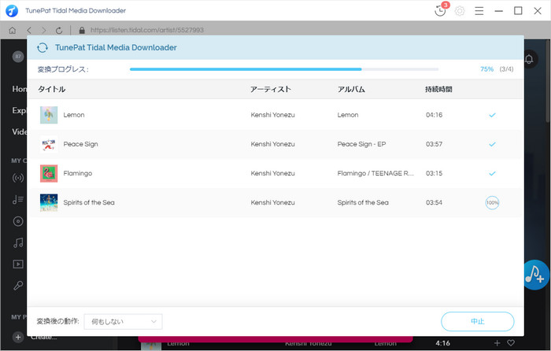Image resolution: width=551 pixels, height=351 pixels.
Task: Click the plus icon in bottom track row
Action: (x=497, y=343)
